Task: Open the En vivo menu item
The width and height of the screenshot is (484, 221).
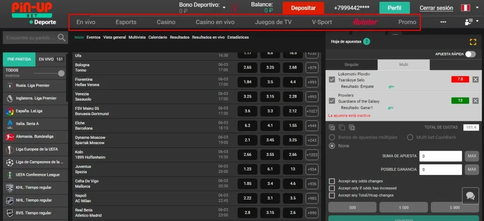Action: [86, 22]
